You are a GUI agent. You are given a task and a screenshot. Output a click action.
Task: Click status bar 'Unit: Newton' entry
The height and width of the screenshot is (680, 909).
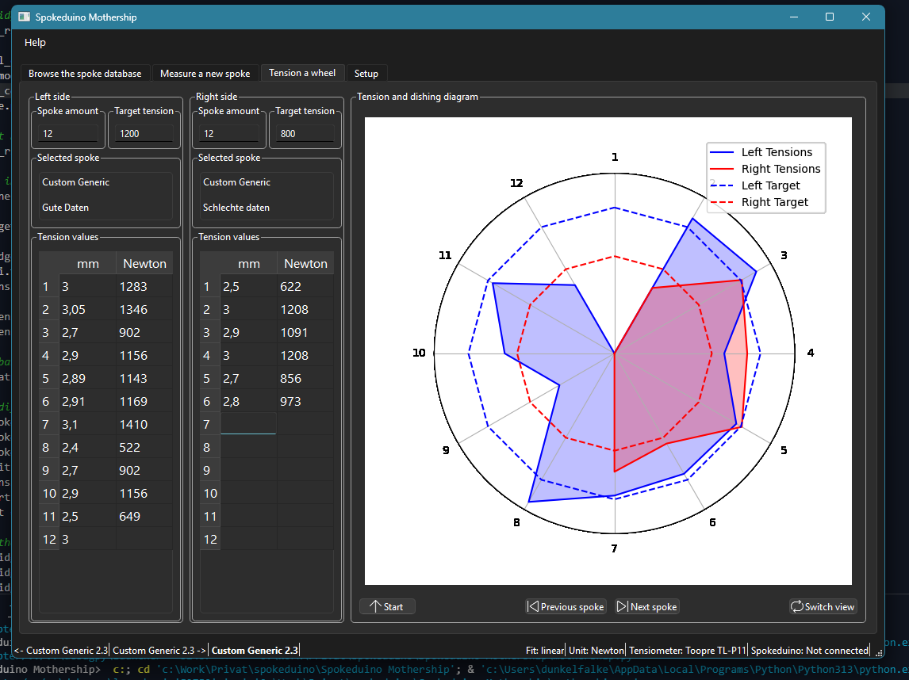596,651
